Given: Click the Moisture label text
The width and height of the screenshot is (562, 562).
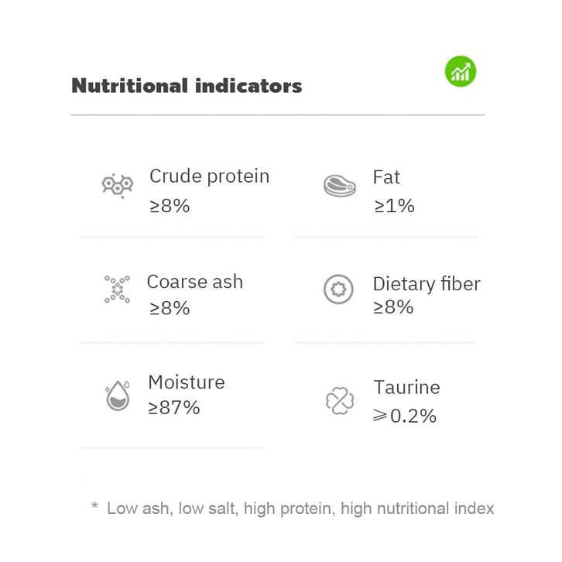Looking at the screenshot, I should click(x=186, y=382).
